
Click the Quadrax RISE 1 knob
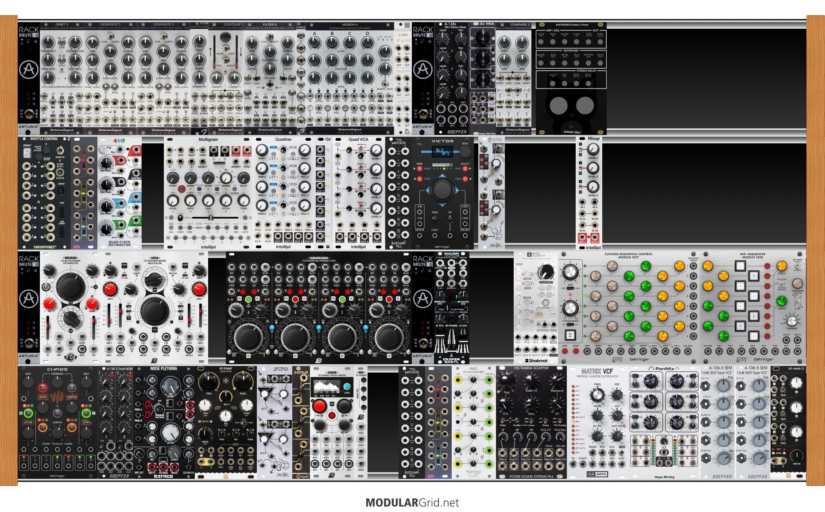(262, 150)
